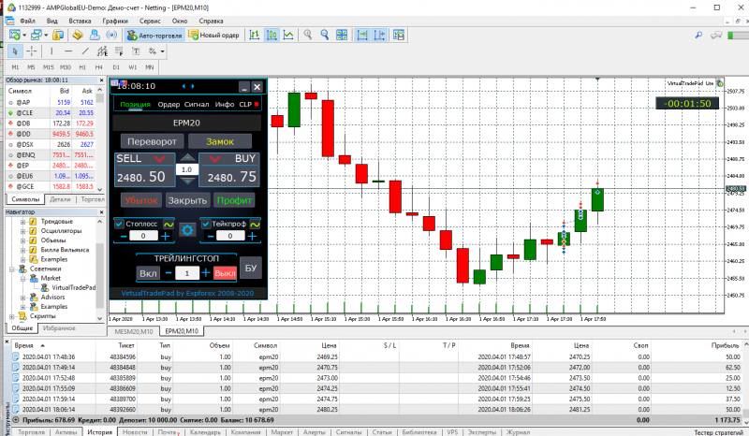The height and width of the screenshot is (436, 749).
Task: Click the chart shift triangle marker
Action: tap(597, 80)
